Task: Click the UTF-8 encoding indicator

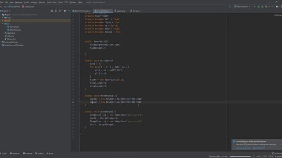Action: (271, 157)
